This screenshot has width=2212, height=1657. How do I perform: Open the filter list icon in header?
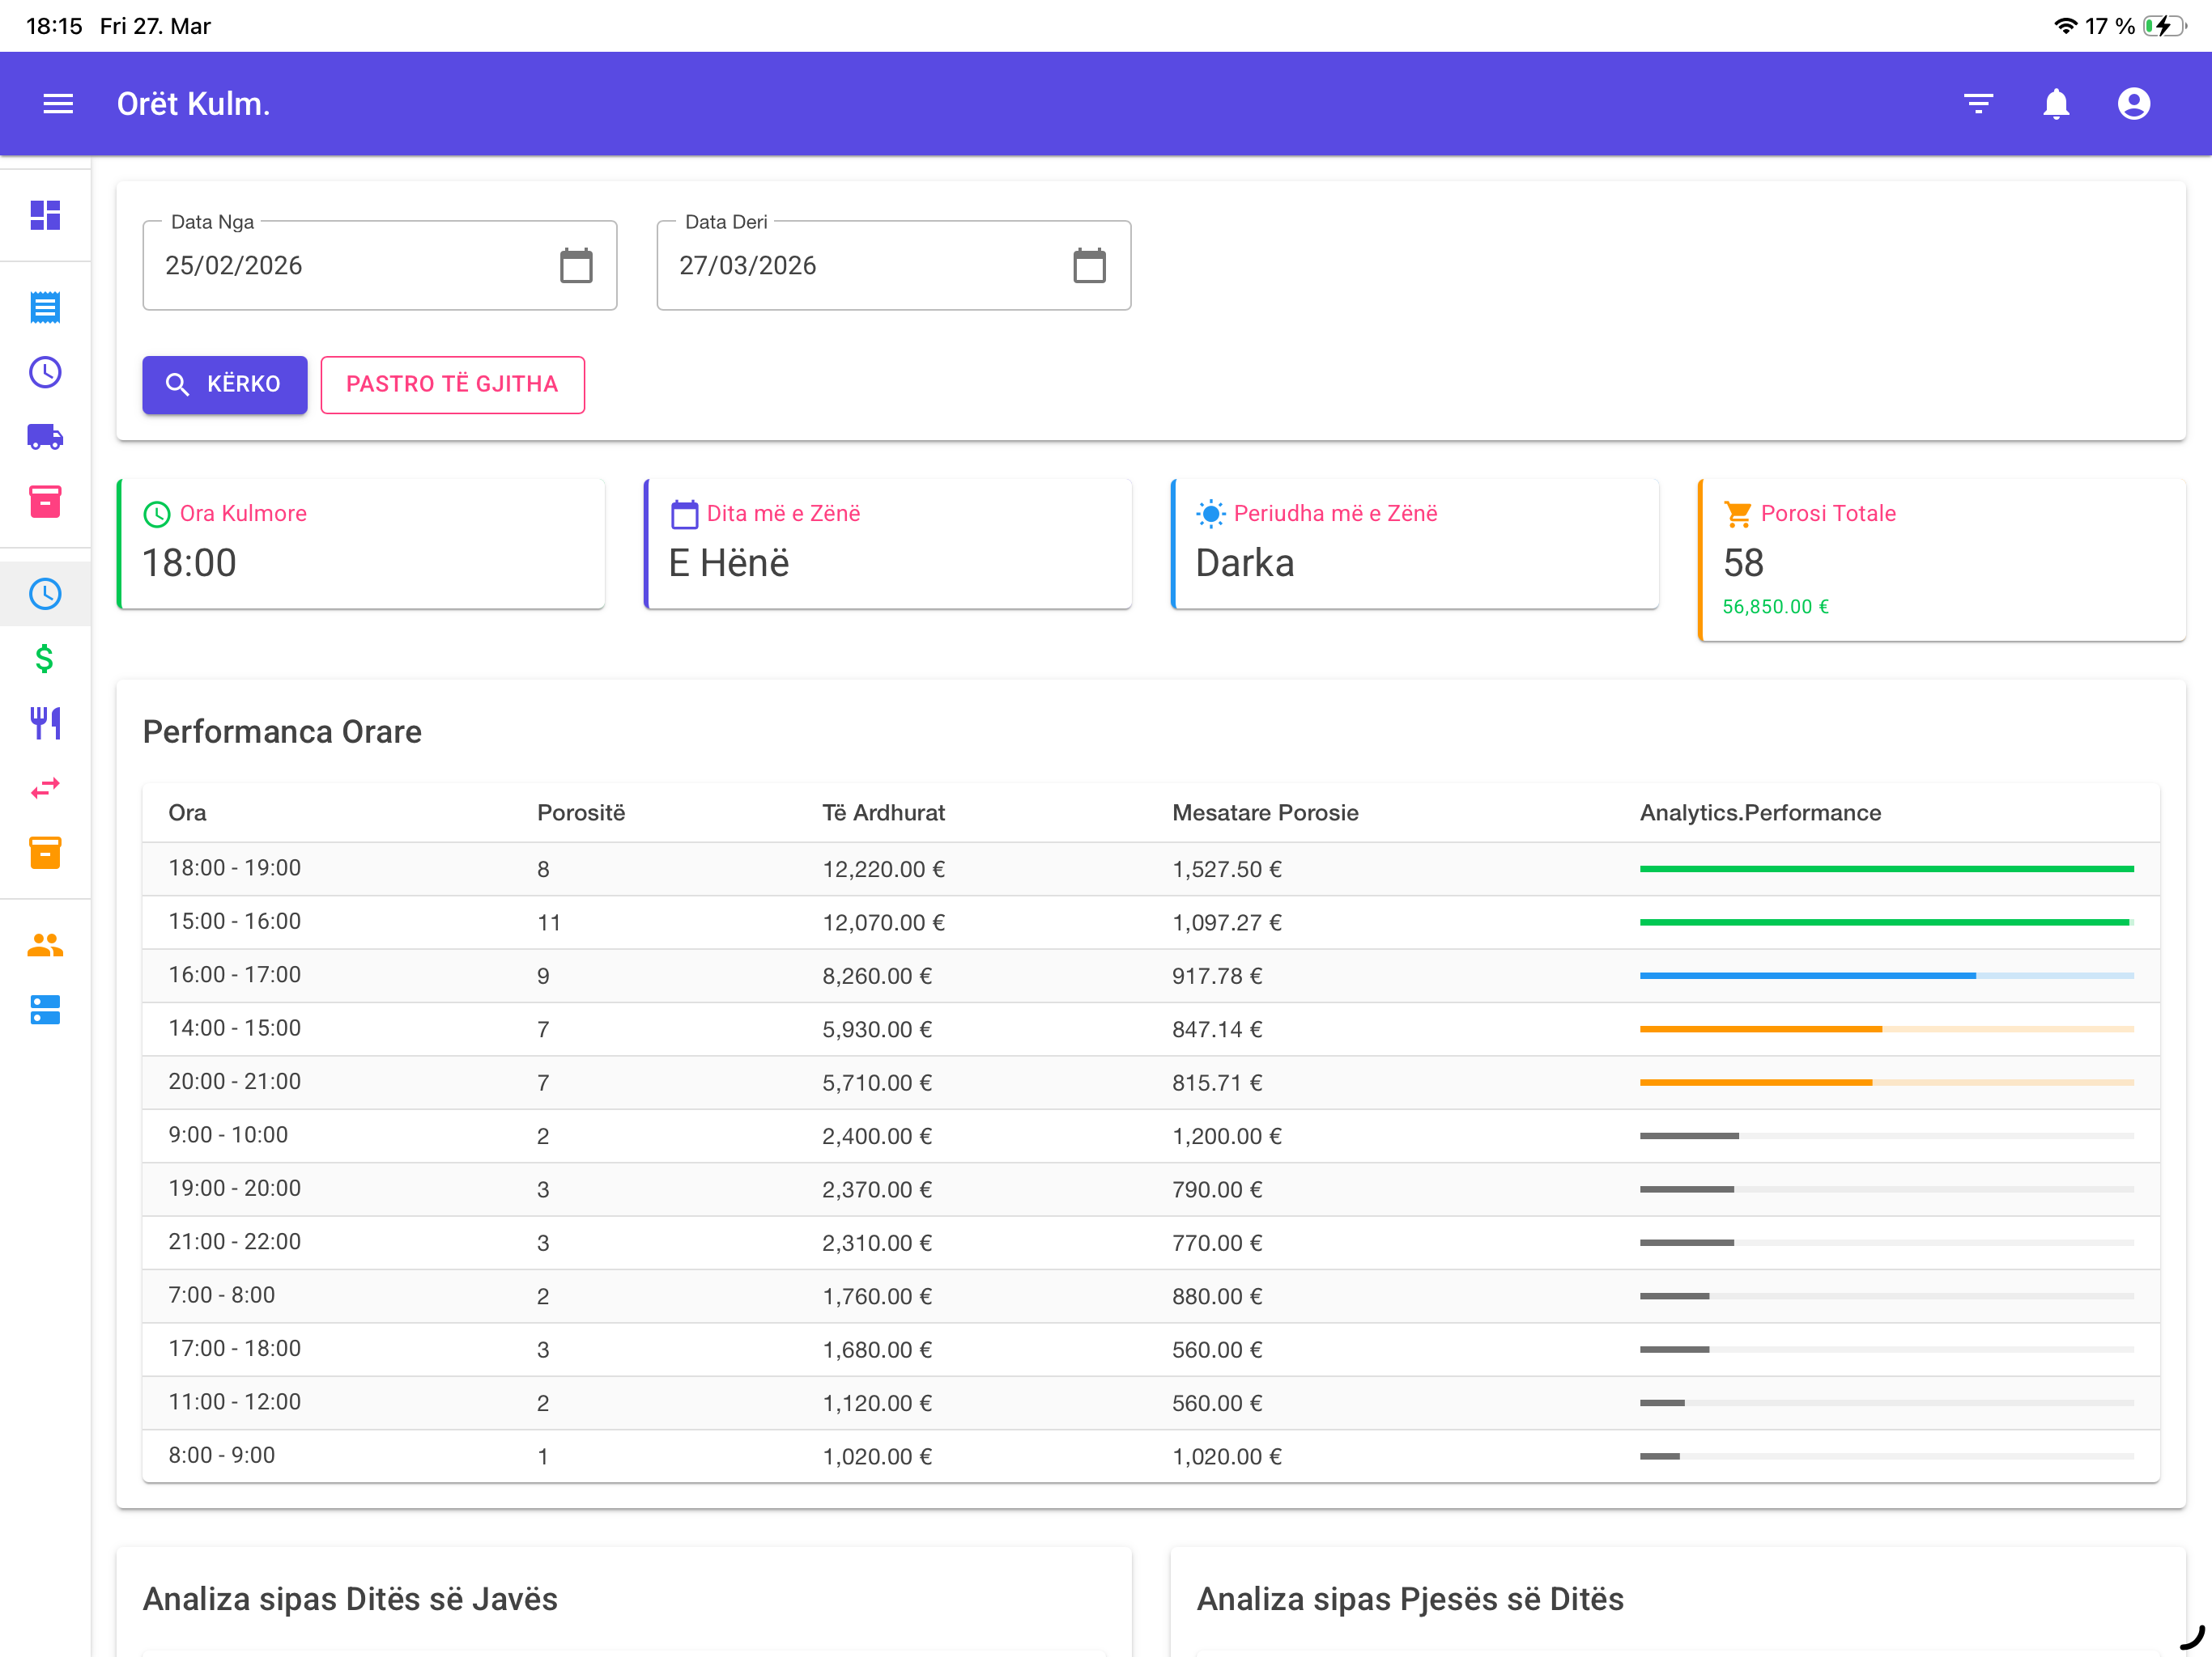pos(1978,104)
